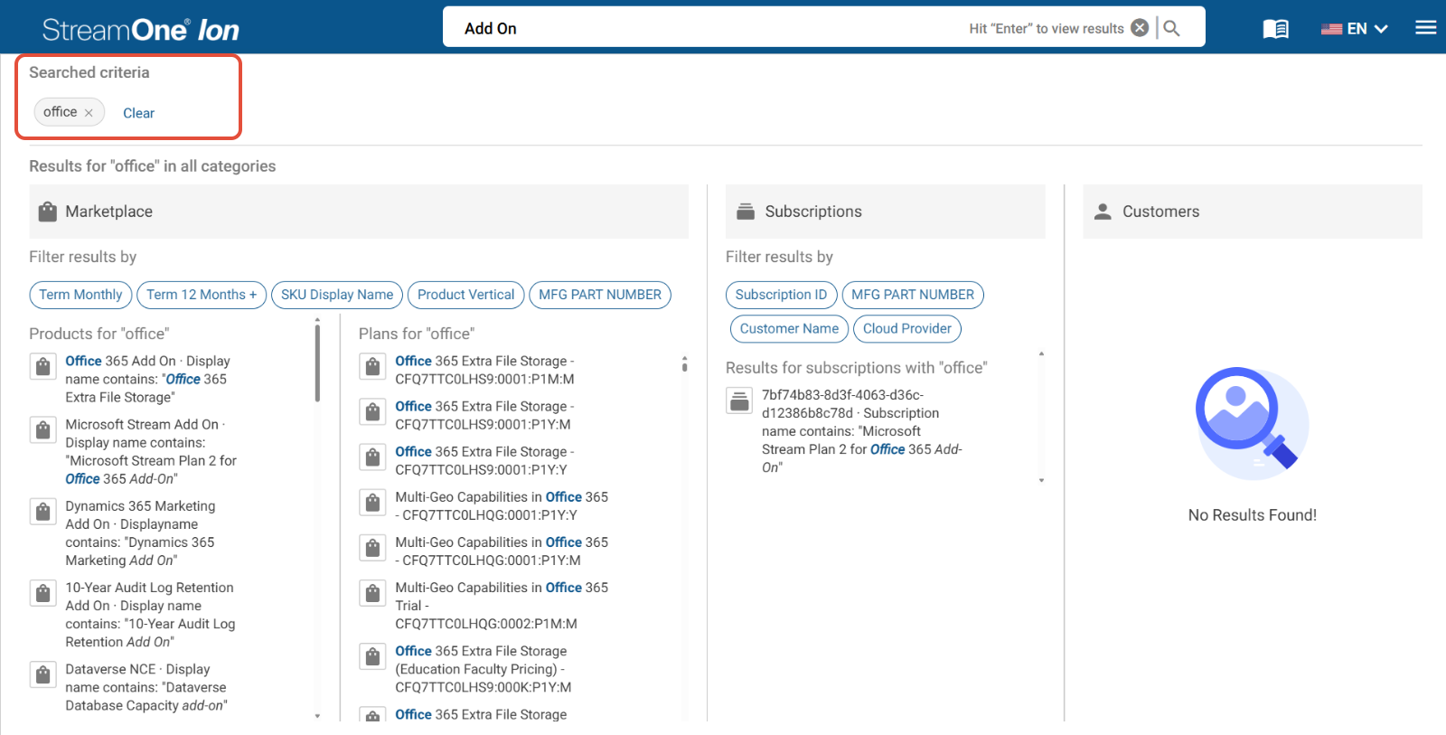Click bag icon for plan CFQ7TTC0LHS9:0001:P1Y:M
Screen dimensions: 1446x735
(372, 411)
